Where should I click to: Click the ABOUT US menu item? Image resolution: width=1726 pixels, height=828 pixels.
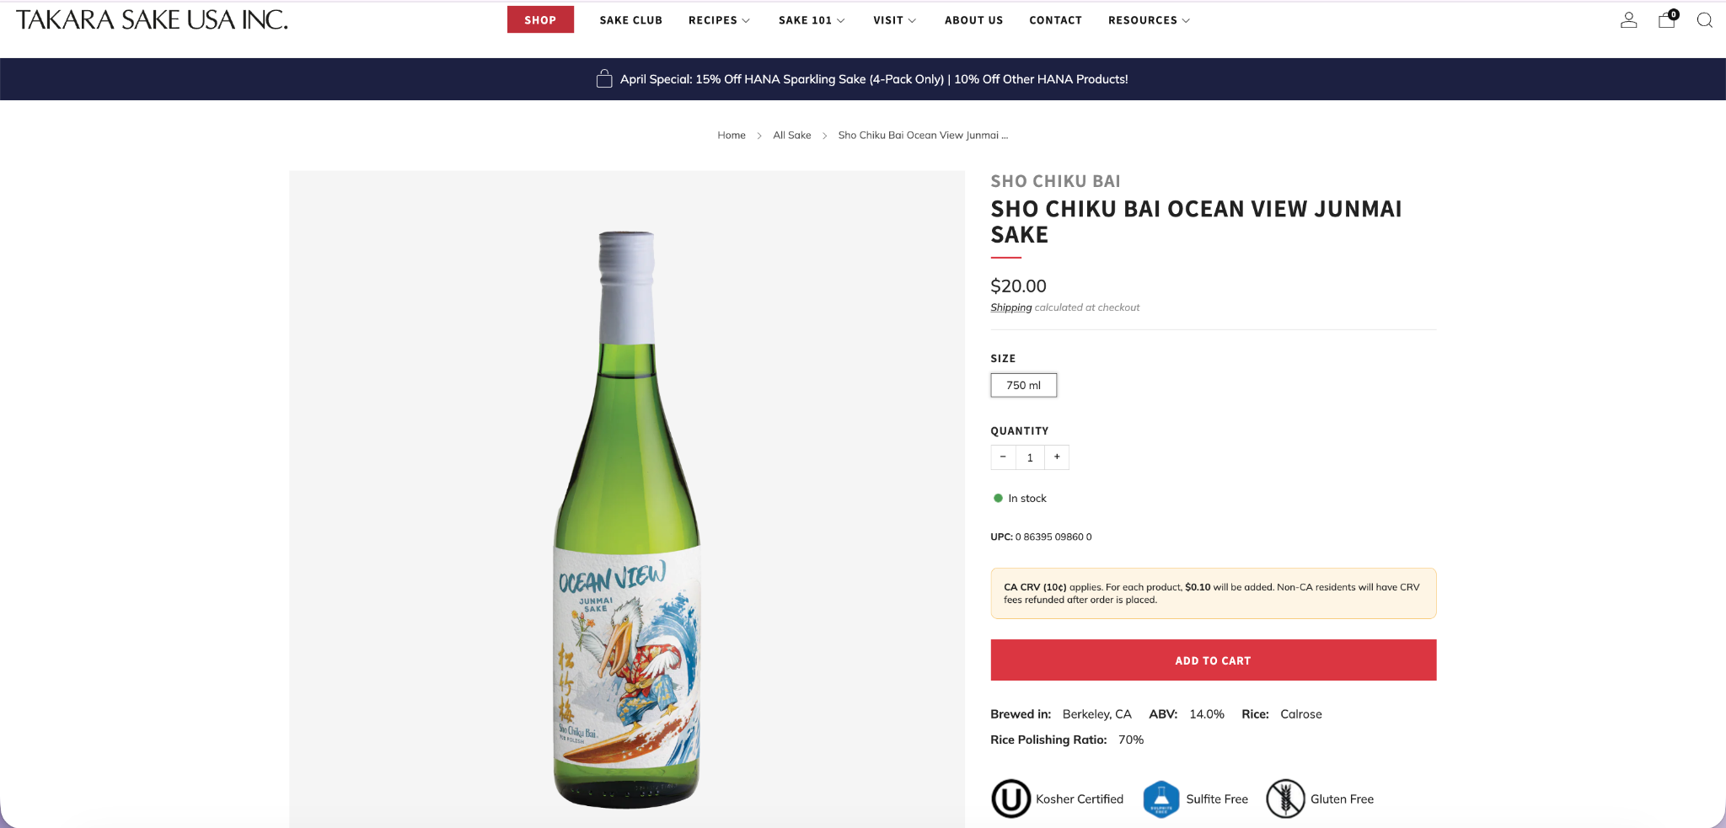973,20
